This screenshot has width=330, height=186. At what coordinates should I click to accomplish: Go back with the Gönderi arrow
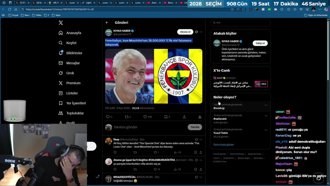[107, 23]
